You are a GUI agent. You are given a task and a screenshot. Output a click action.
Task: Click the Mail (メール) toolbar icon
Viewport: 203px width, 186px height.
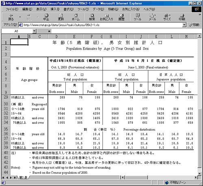coord(152,17)
